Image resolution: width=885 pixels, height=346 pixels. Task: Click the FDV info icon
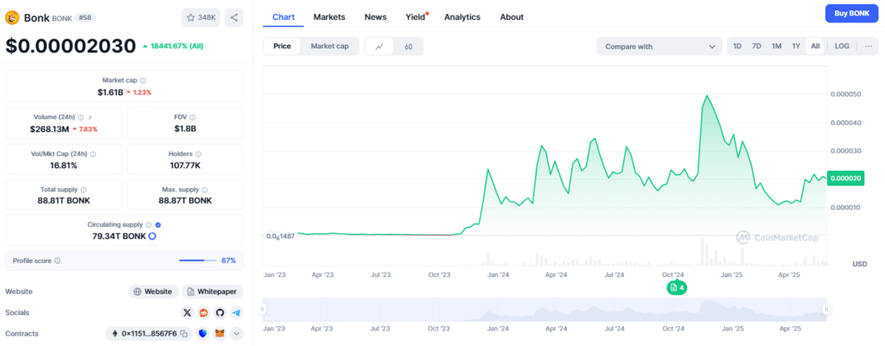(x=193, y=117)
